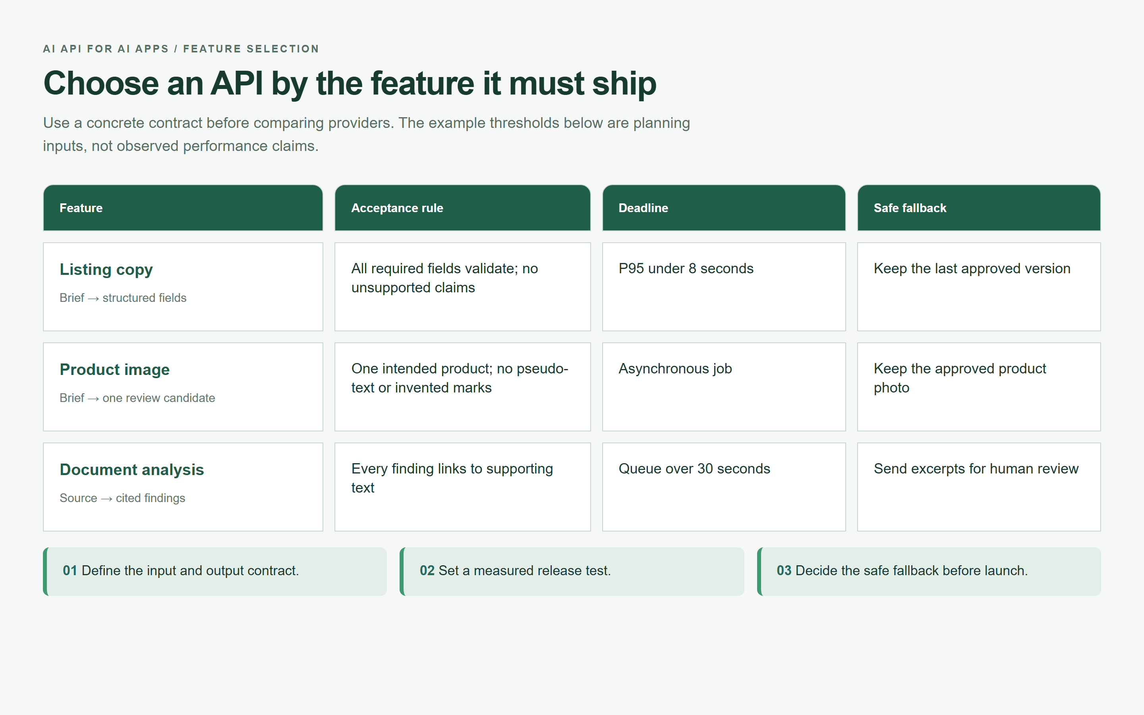Select 'Keep the last approved version' cell

(x=979, y=287)
